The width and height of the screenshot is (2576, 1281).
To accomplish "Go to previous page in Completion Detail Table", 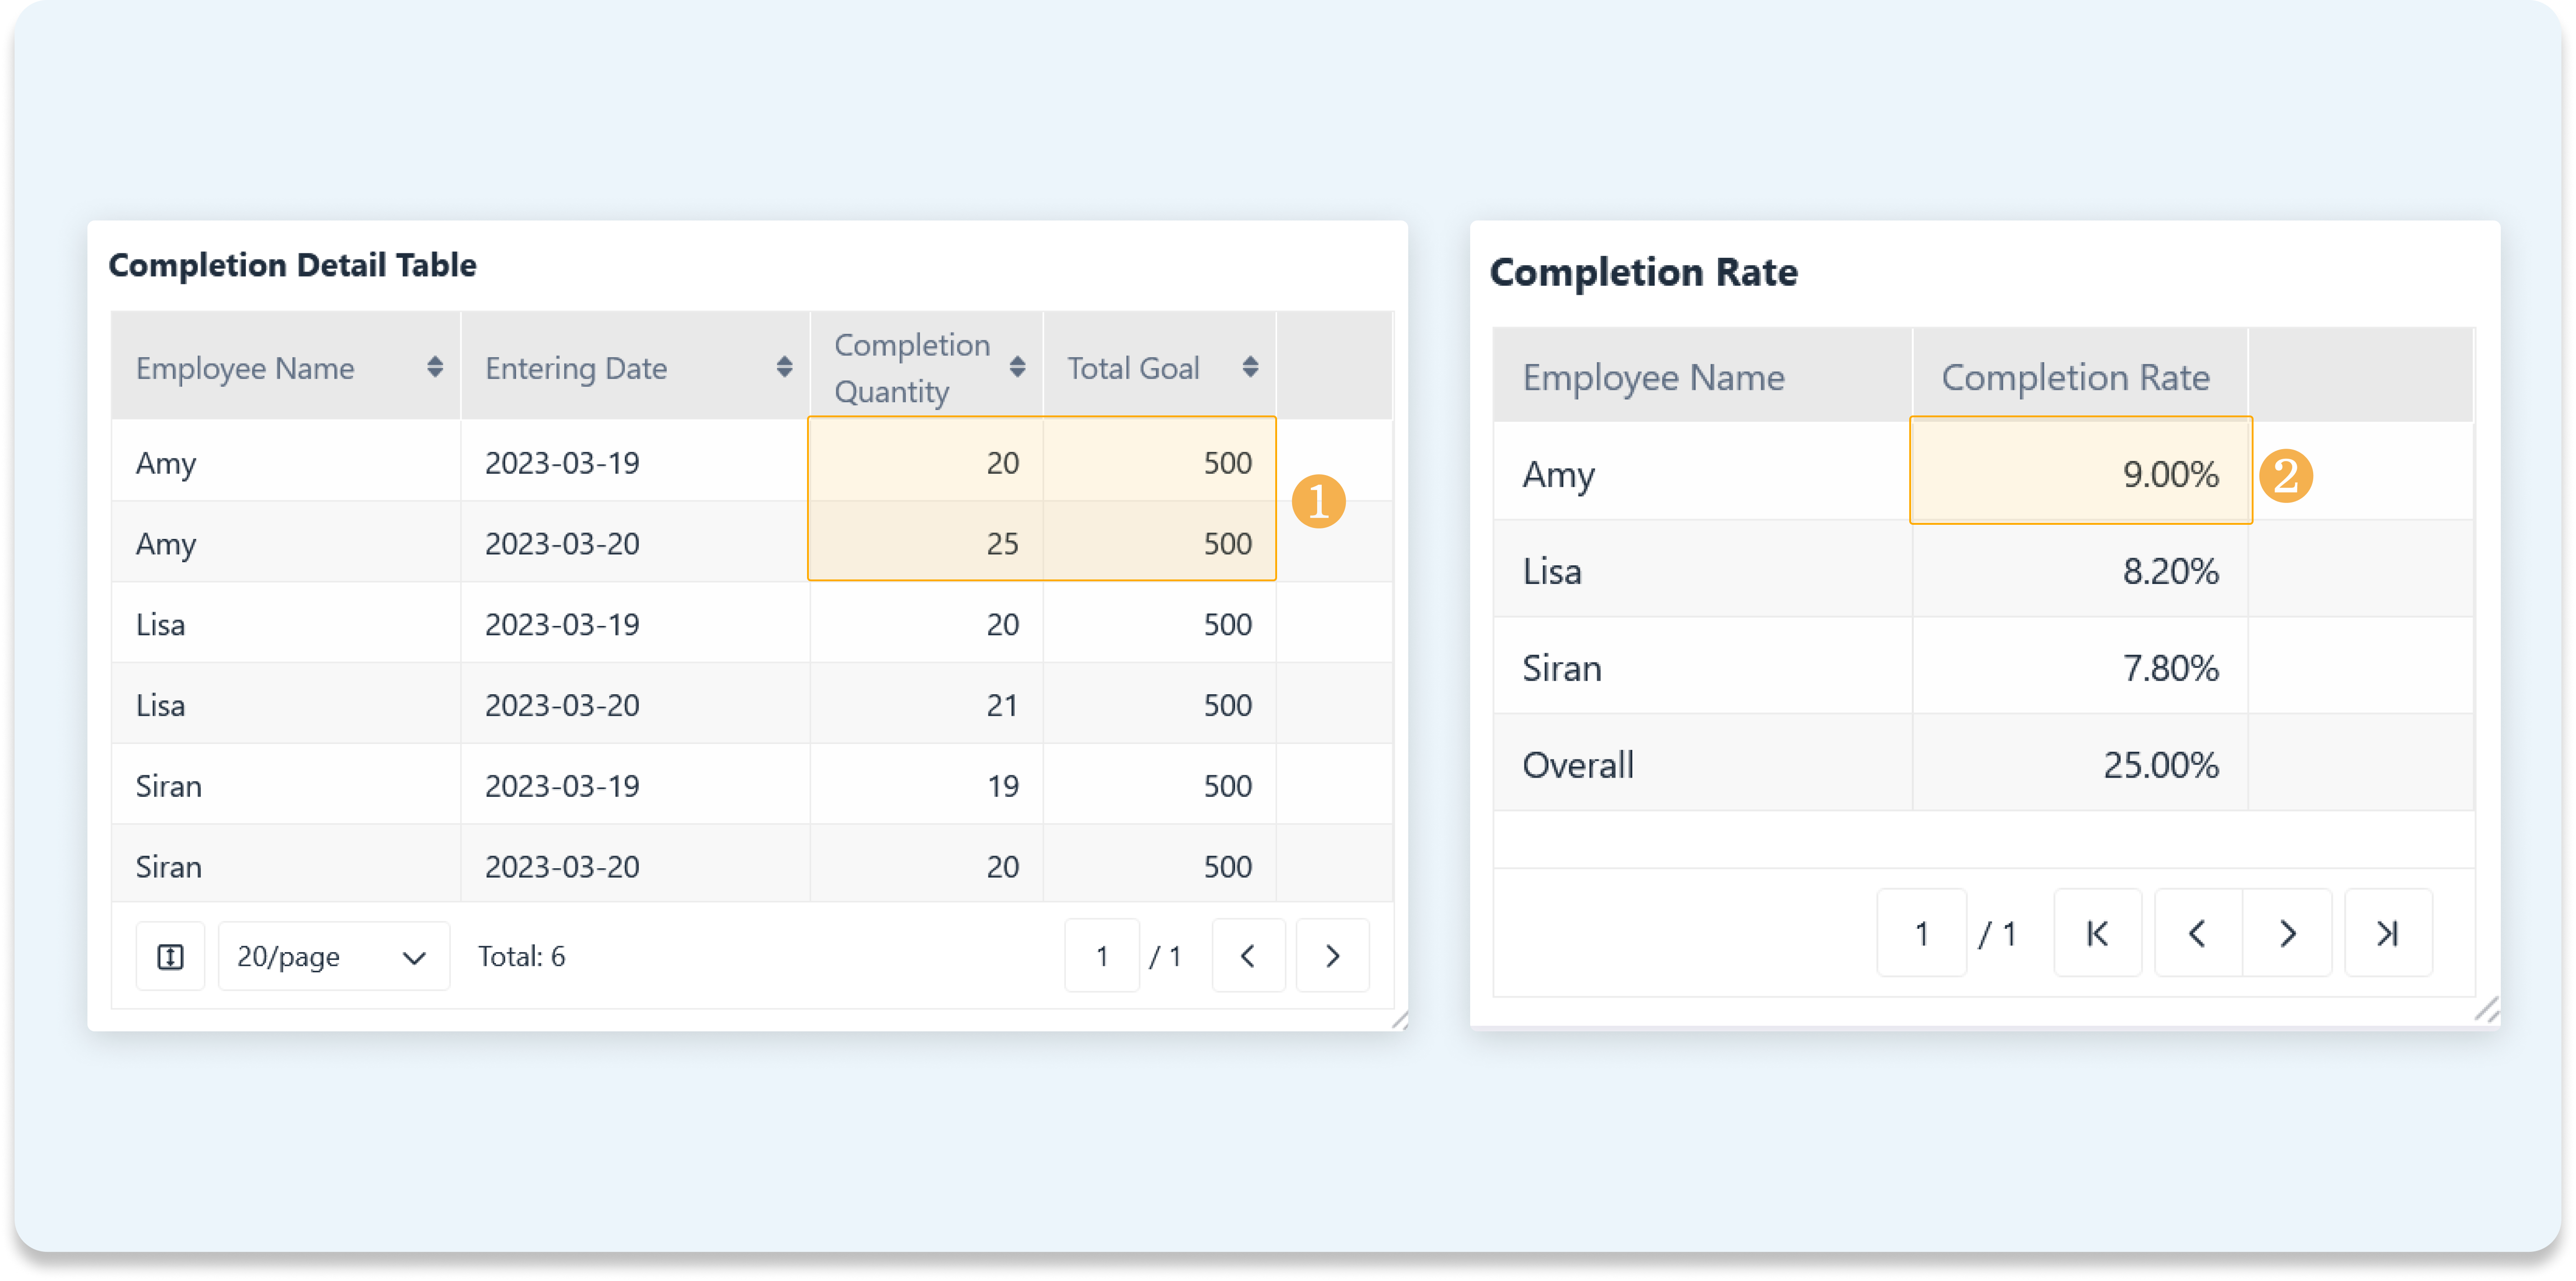I will 1248,957.
